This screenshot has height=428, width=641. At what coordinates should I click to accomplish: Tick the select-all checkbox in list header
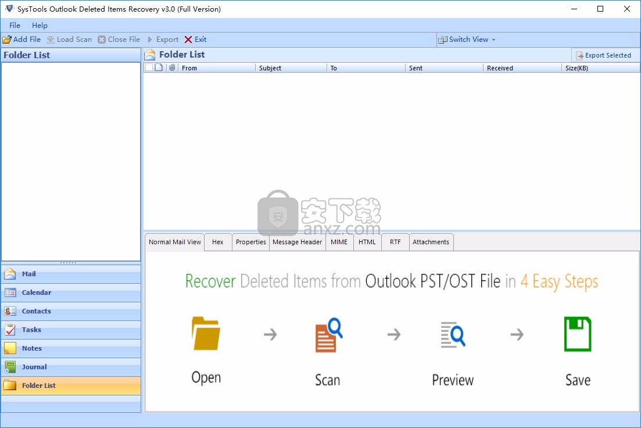click(149, 67)
